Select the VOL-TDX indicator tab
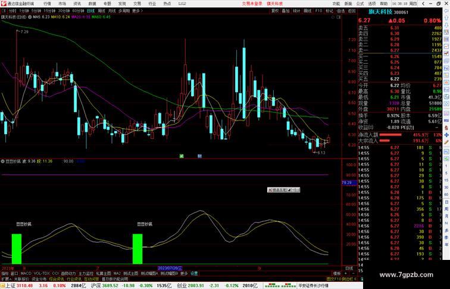Image resolution: width=450 pixels, height=289 pixels. 42,274
